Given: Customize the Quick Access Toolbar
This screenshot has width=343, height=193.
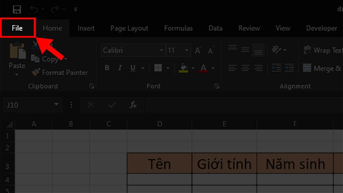Looking at the screenshot, I should [75, 9].
